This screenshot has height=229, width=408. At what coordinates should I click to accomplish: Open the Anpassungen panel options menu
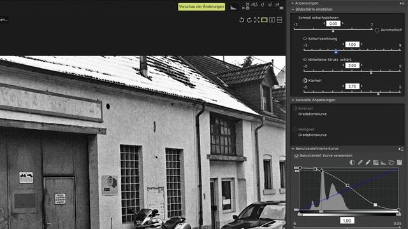[402, 3]
